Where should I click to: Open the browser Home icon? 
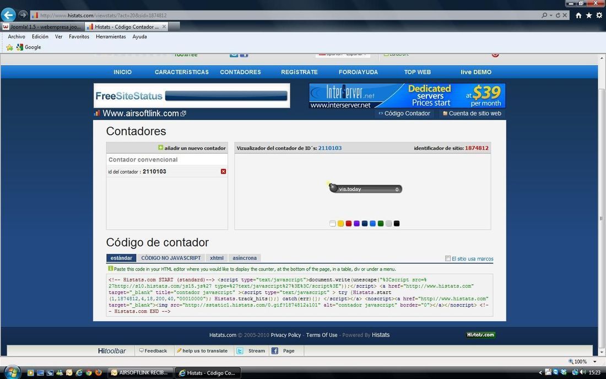(x=578, y=15)
